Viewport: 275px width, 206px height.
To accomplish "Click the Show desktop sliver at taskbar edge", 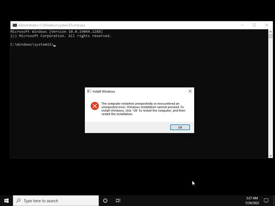I will coord(274,201).
